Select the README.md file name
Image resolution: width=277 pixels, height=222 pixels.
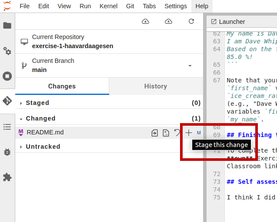pyautogui.click(x=45, y=132)
